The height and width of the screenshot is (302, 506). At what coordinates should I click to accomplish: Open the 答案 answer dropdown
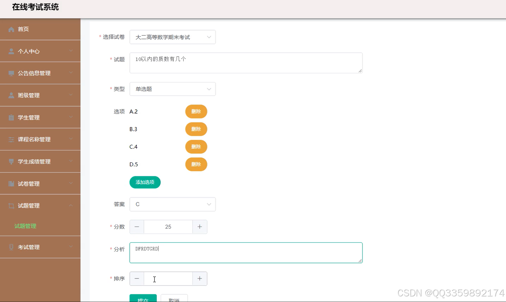173,204
